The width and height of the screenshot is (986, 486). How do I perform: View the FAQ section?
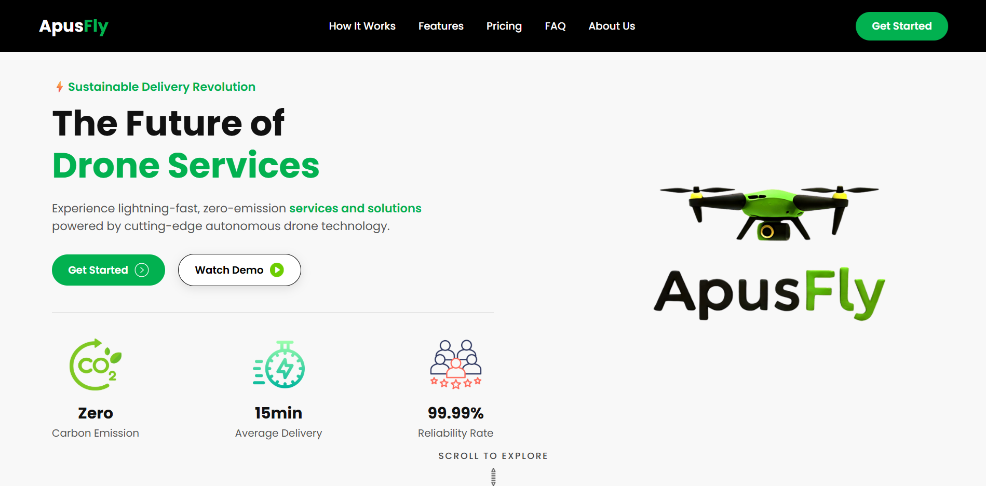click(555, 25)
